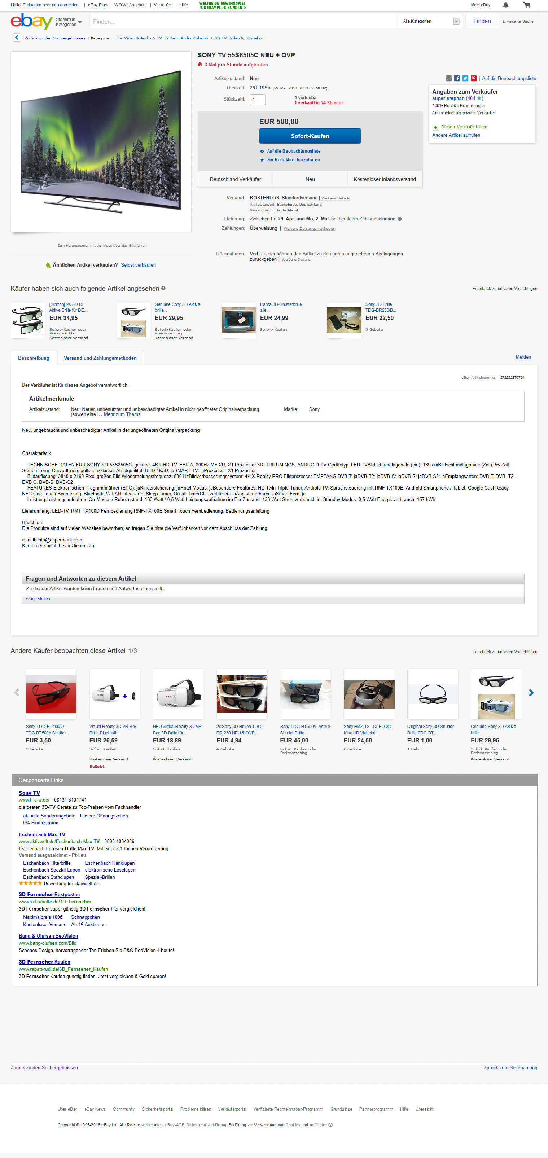Open 'WOW! Angebote' in top menu
Image resolution: width=548 pixels, height=1158 pixels.
click(x=130, y=5)
